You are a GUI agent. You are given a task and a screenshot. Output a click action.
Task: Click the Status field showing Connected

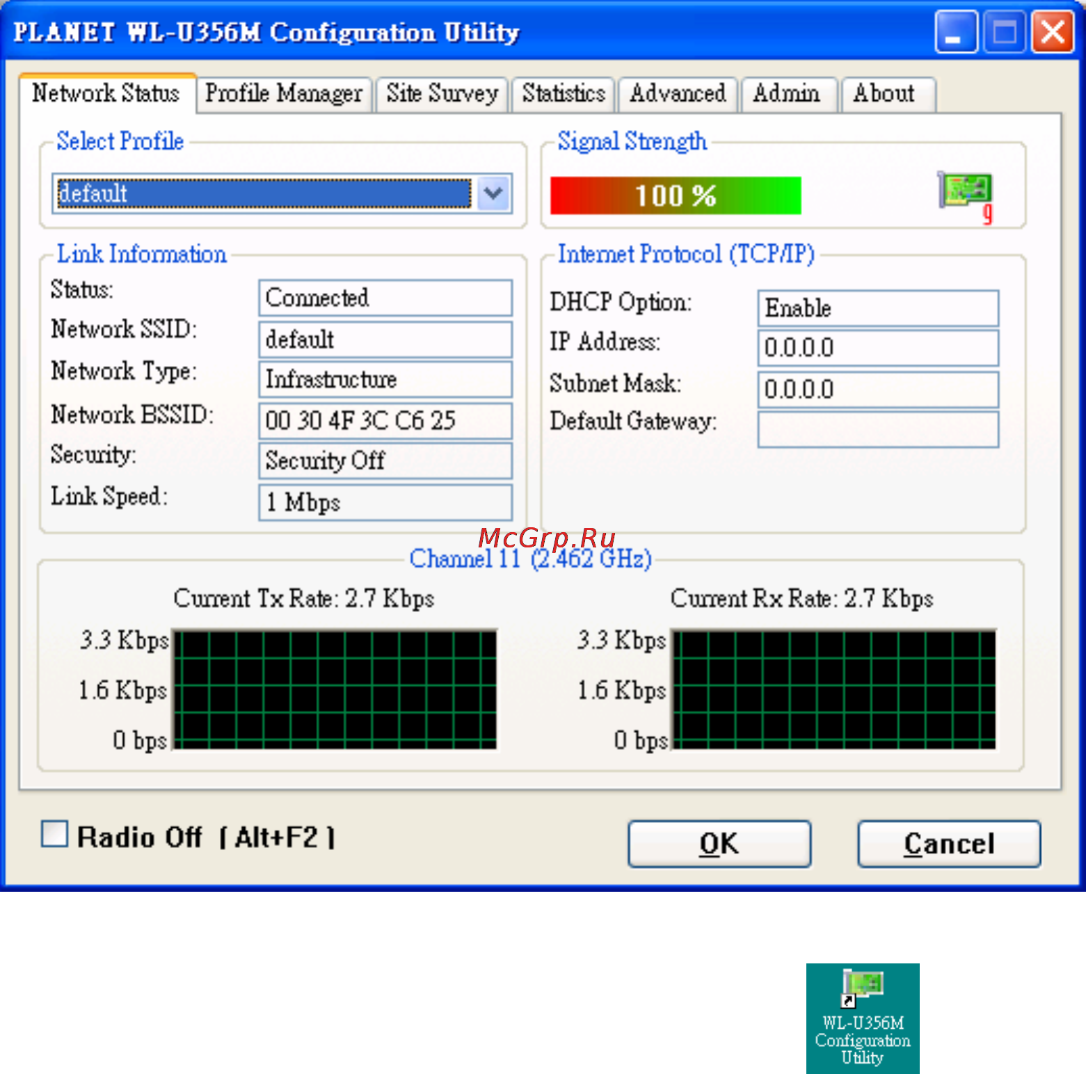click(x=385, y=298)
